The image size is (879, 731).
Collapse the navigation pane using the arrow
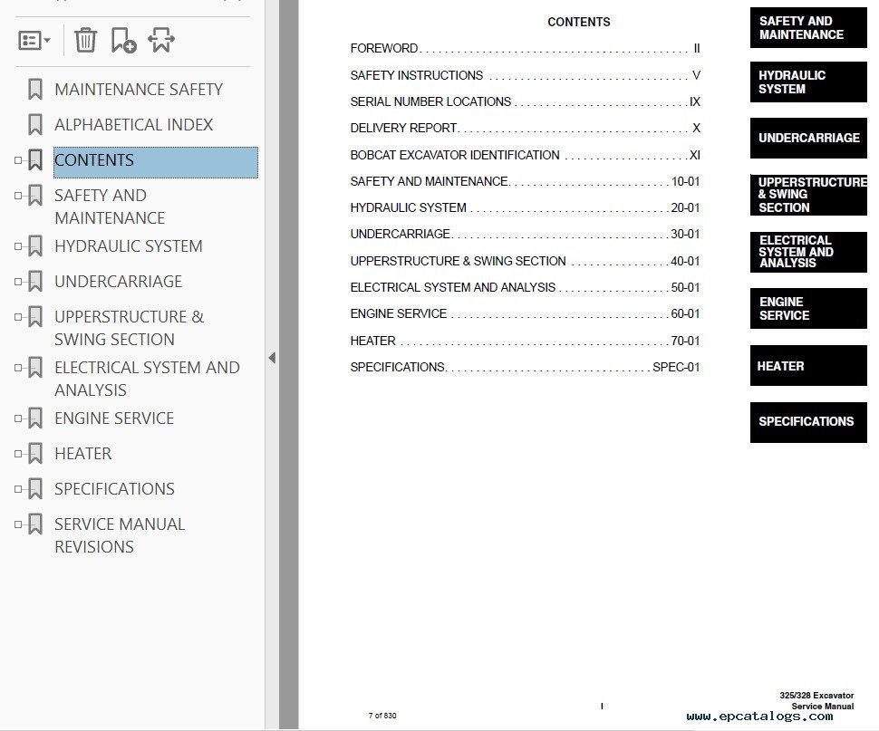[271, 358]
